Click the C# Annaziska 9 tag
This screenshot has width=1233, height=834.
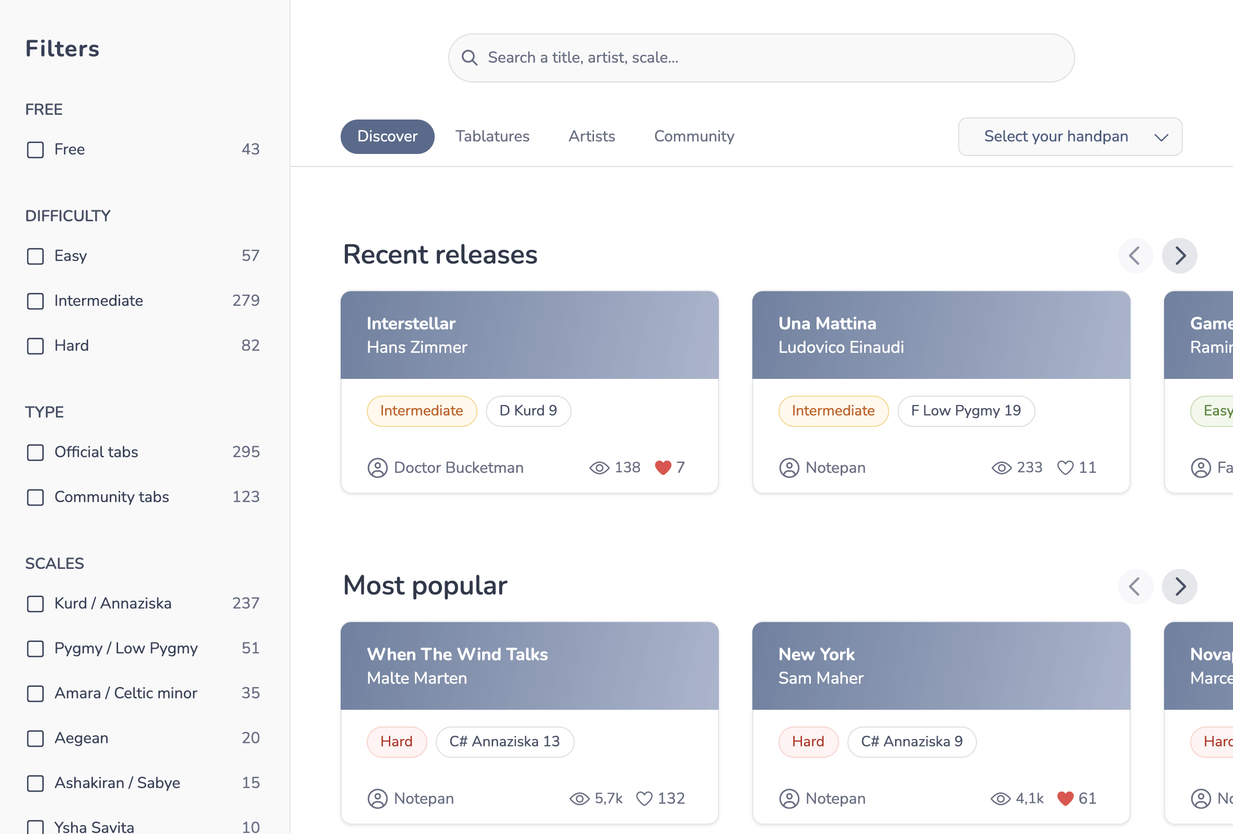coord(912,742)
